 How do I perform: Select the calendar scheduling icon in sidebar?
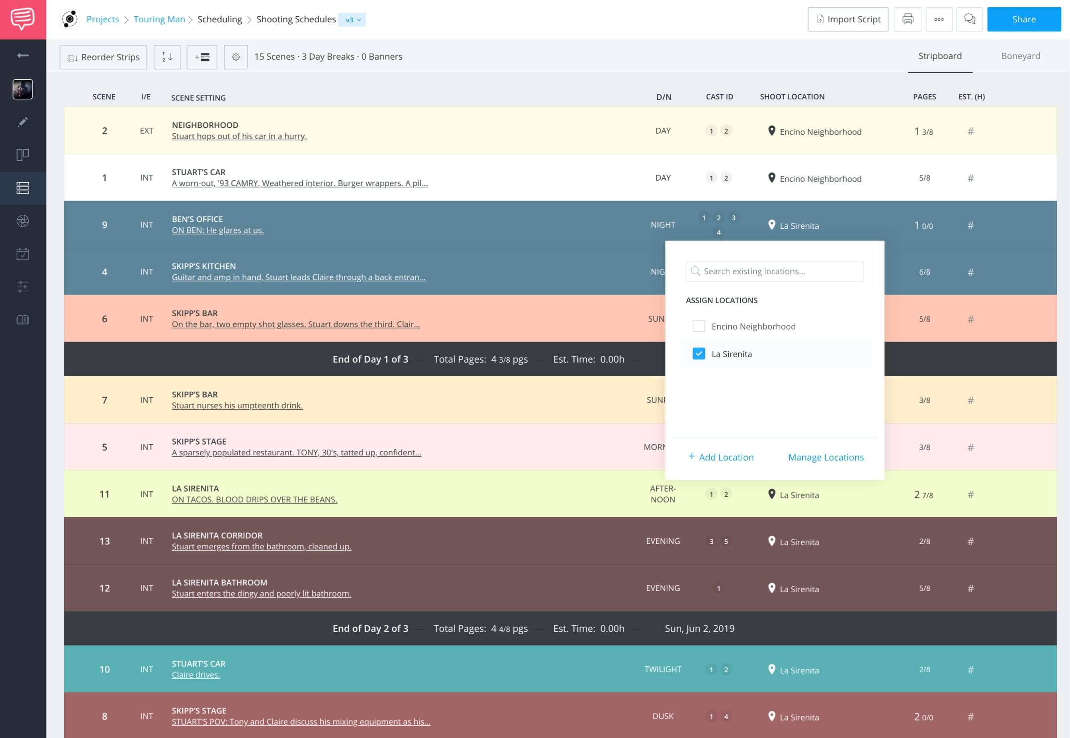pos(22,254)
